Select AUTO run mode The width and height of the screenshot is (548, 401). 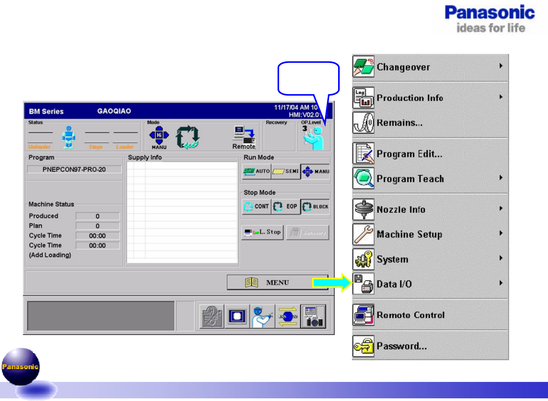(x=257, y=171)
